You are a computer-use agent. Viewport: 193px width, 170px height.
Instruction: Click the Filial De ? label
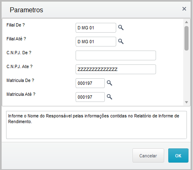[x=16, y=25]
